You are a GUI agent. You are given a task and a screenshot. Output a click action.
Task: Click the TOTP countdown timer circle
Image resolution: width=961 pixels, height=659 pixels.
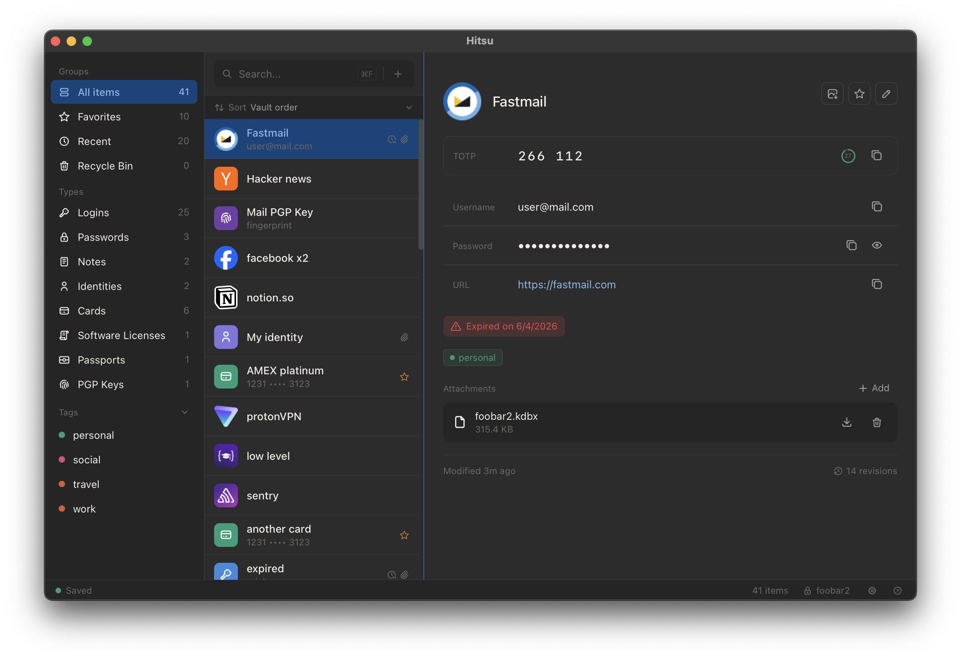tap(848, 156)
